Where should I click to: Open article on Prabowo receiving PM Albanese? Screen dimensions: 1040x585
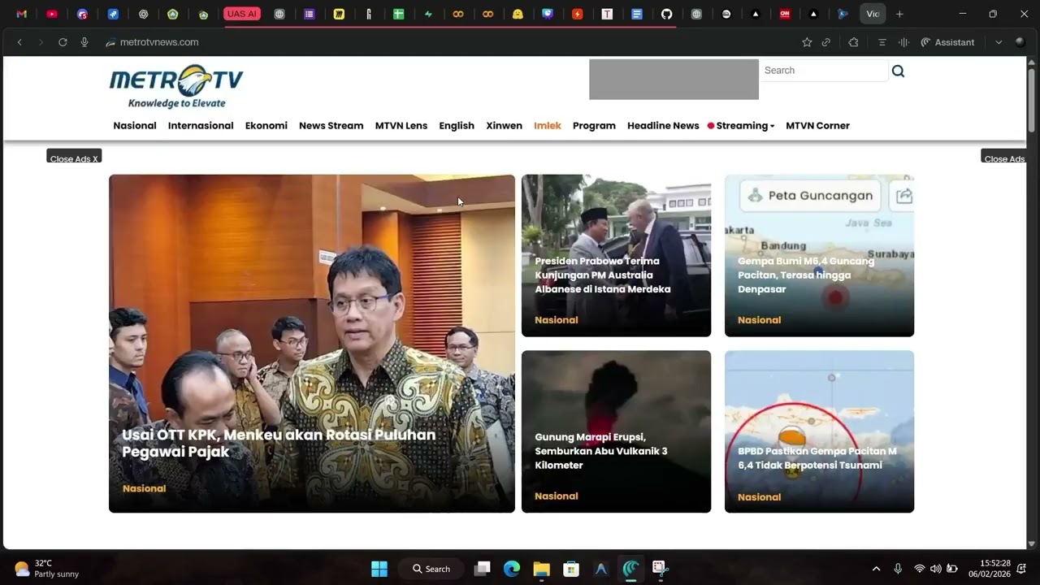pos(603,275)
